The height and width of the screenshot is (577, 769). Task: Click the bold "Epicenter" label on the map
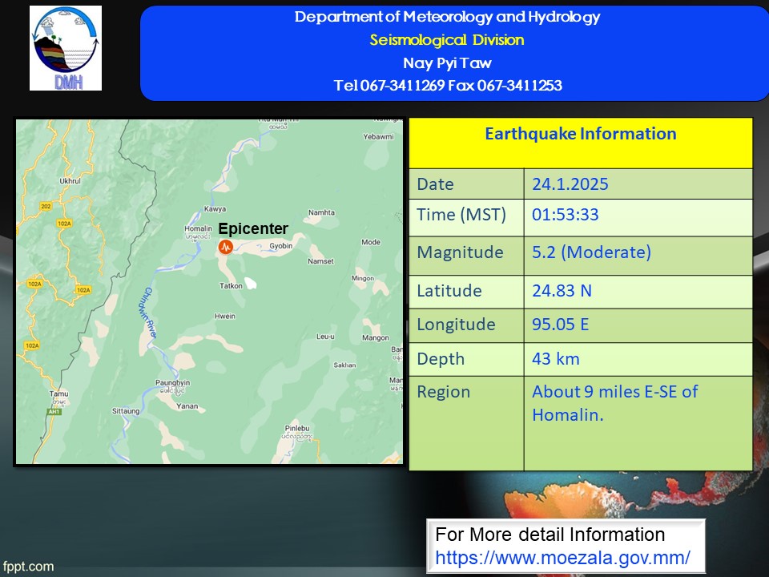coord(253,228)
